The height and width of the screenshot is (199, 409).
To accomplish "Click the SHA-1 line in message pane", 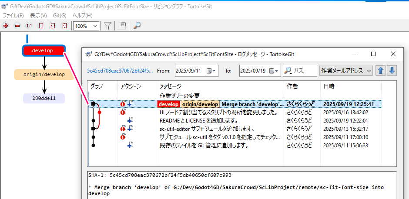I will click(160, 175).
